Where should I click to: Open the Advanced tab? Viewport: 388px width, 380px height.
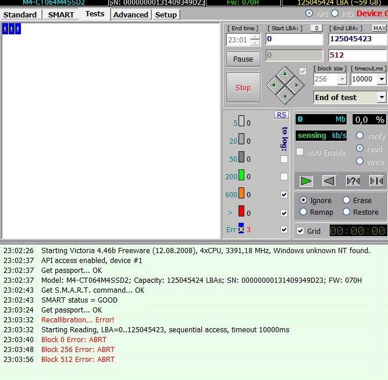tap(131, 15)
